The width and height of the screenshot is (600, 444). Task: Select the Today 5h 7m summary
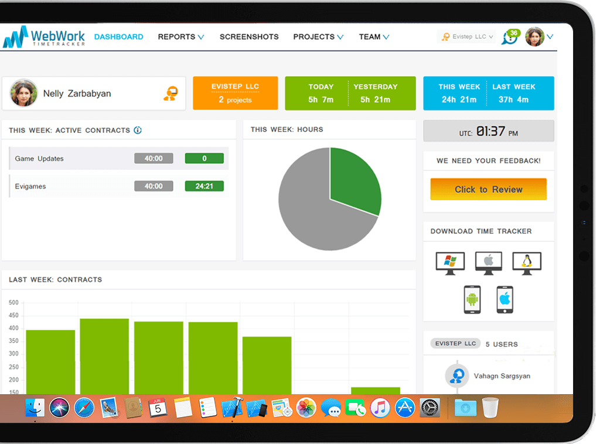[321, 93]
